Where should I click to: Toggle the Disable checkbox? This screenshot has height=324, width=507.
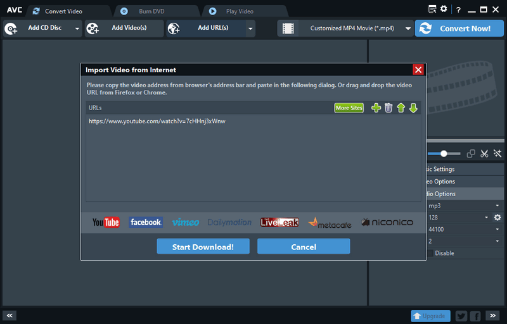[x=430, y=253]
